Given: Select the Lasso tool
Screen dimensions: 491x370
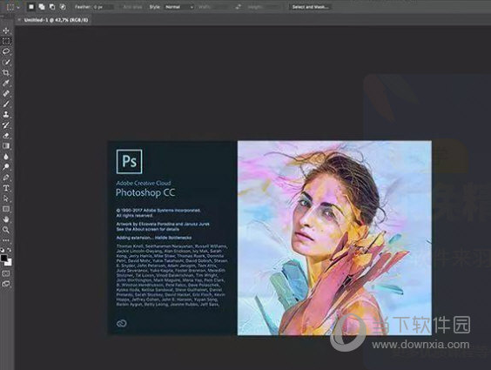Looking at the screenshot, I should pos(5,51).
